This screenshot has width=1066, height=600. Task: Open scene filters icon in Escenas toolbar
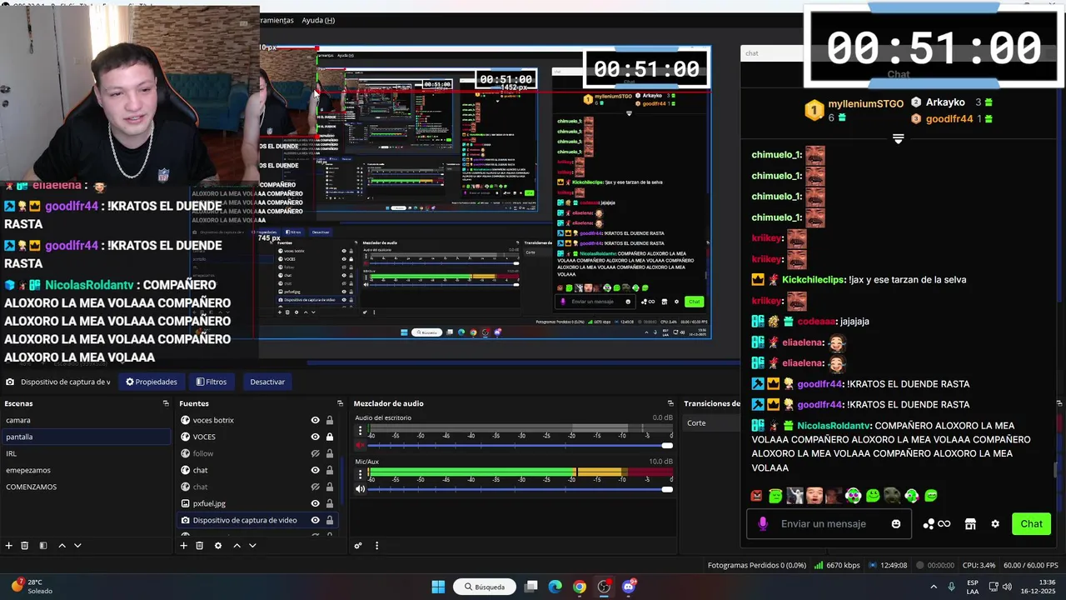42,546
